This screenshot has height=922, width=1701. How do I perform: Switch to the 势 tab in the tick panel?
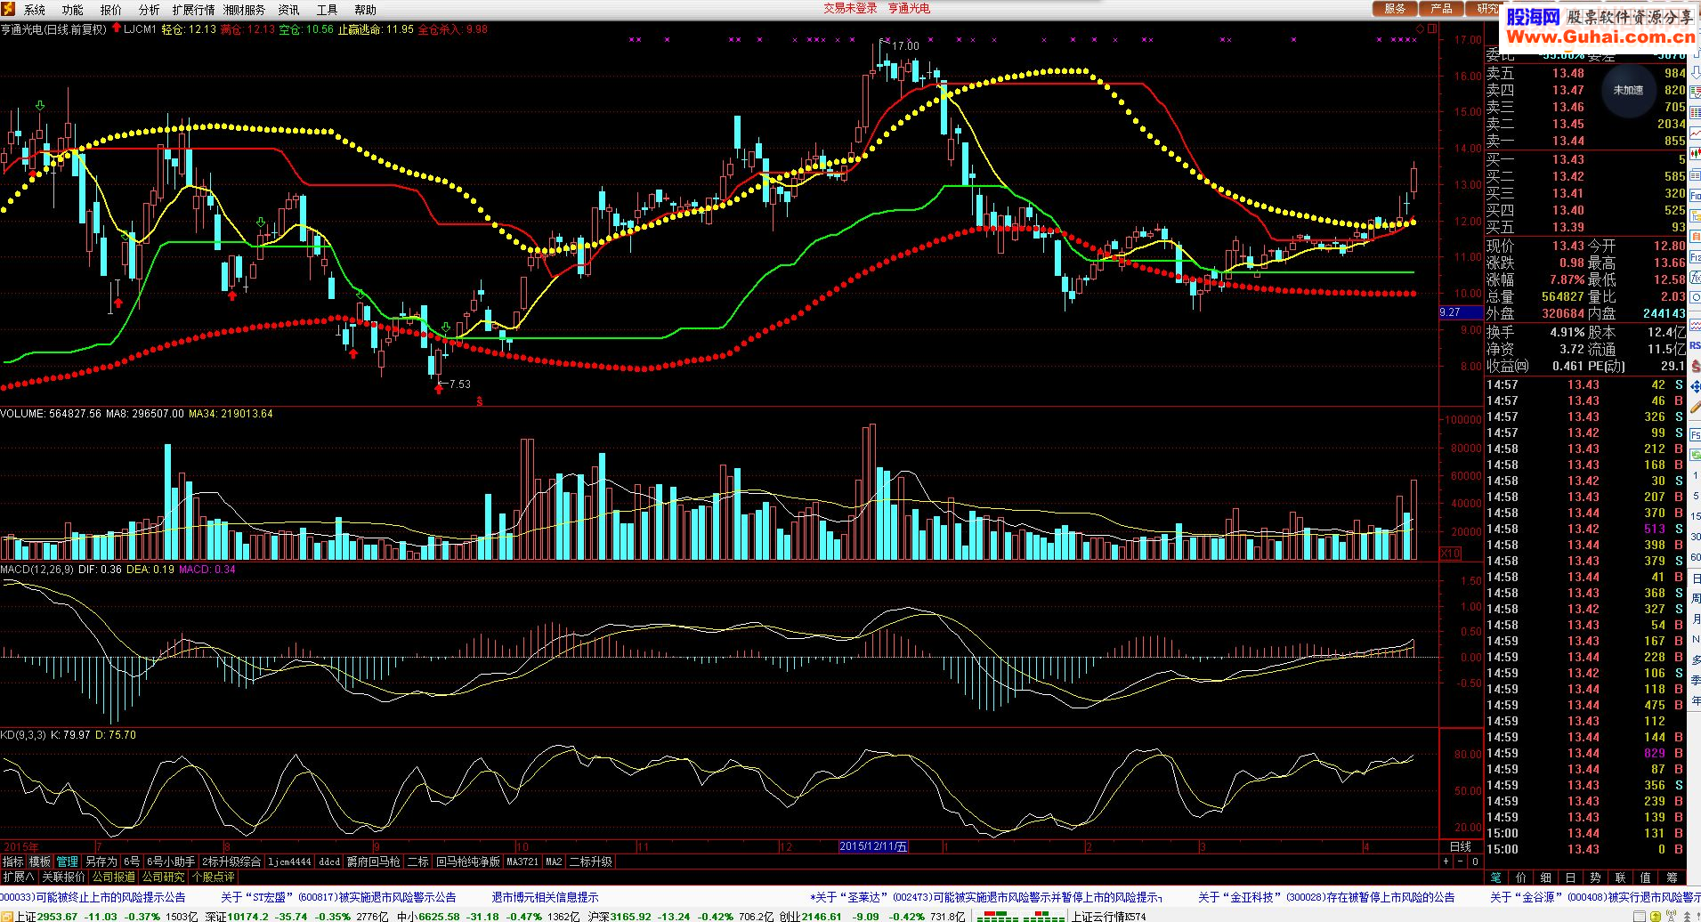point(1595,878)
